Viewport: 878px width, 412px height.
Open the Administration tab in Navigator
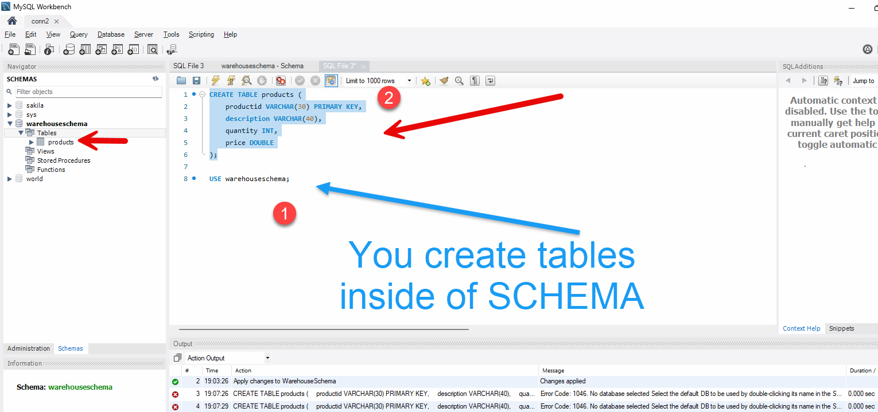tap(29, 348)
